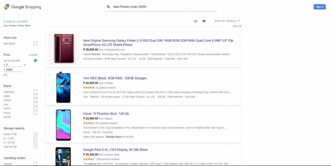Click the Vivo NEX phone thumbnail
This screenshot has width=331, height=166.
point(63,87)
